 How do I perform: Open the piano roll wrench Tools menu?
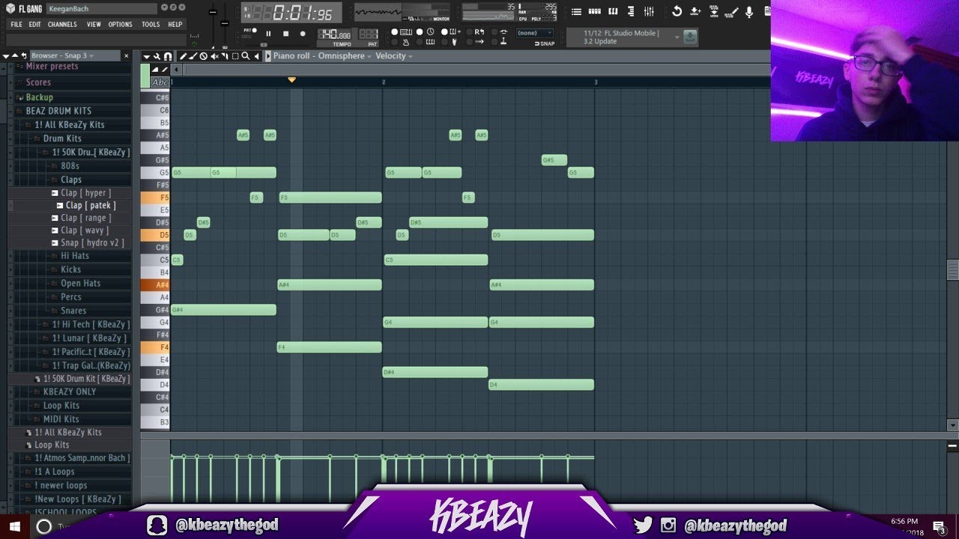(157, 56)
